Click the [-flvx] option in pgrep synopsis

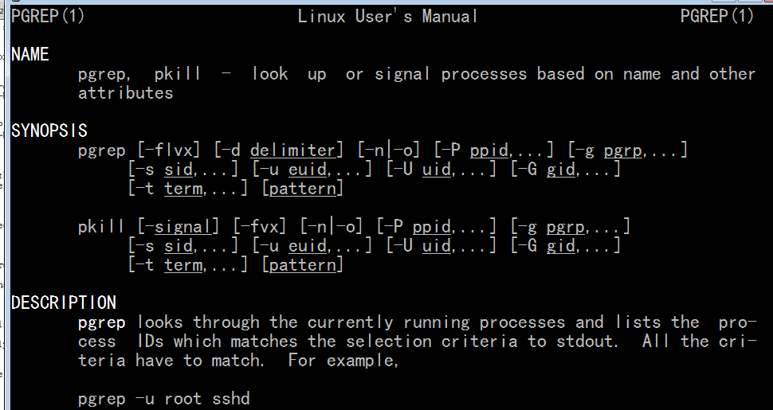(169, 150)
